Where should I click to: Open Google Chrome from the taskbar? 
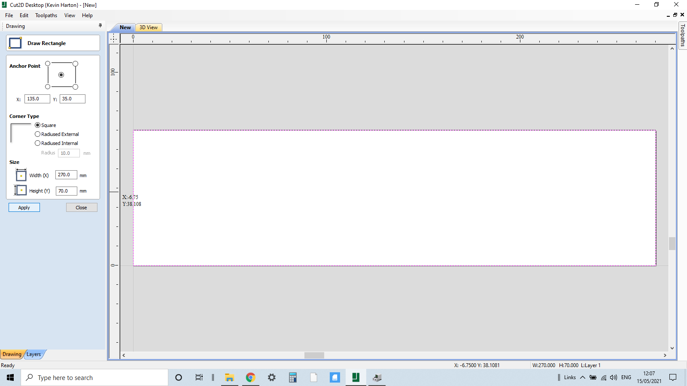[x=251, y=377]
